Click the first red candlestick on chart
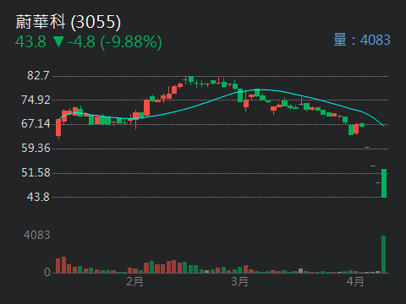 point(58,128)
